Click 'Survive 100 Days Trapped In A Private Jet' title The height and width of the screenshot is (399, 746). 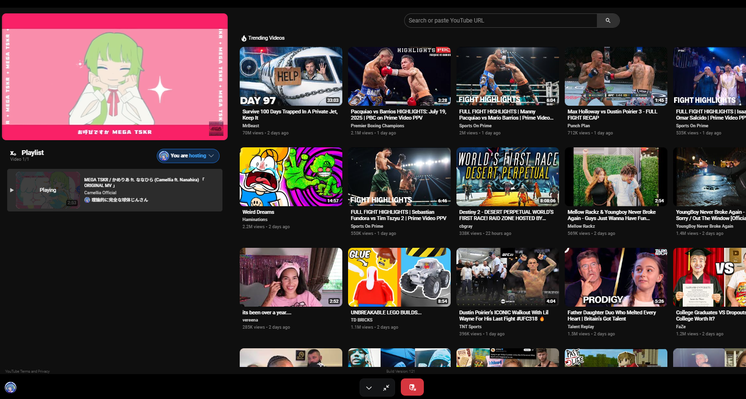(x=290, y=115)
